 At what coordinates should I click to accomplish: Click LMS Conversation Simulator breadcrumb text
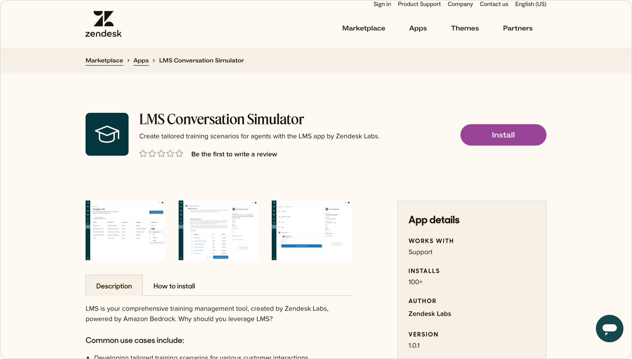click(201, 60)
